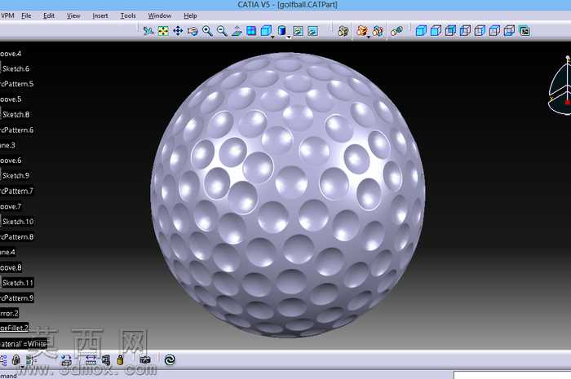Switch to solid Shading cube mode
This screenshot has width=571, height=379.
point(421,31)
